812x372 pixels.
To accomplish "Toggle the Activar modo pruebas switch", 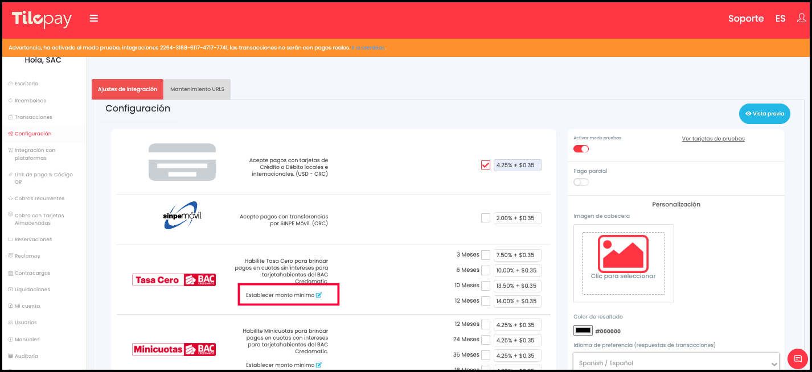I will coord(581,149).
